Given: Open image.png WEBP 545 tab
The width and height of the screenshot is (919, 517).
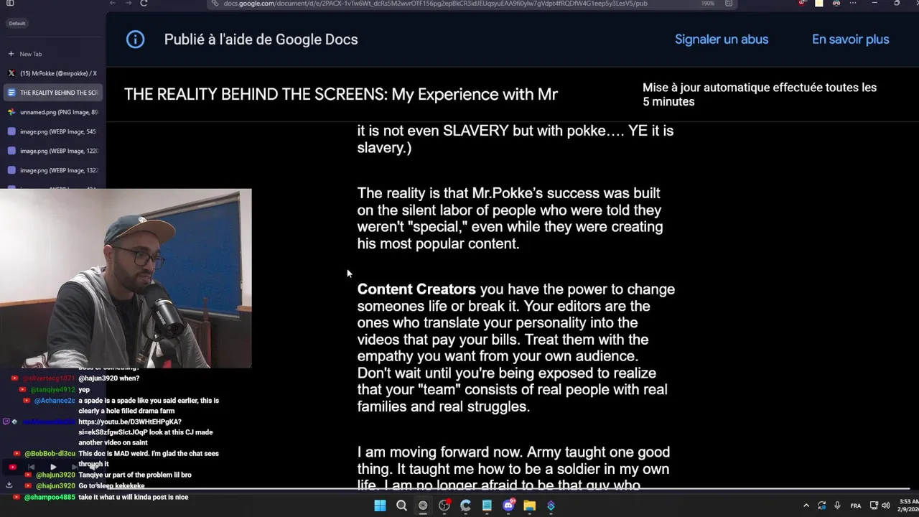Looking at the screenshot, I should click(x=52, y=131).
